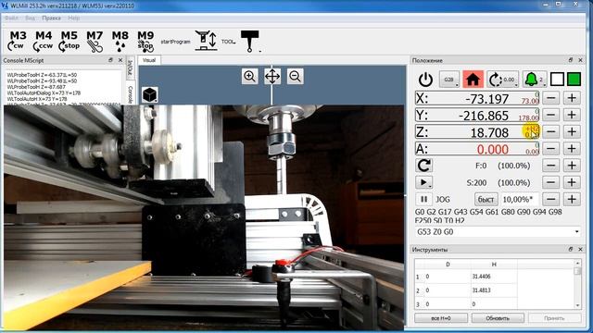
Task: Start spindle clockwise with M3
Action: click(x=18, y=41)
